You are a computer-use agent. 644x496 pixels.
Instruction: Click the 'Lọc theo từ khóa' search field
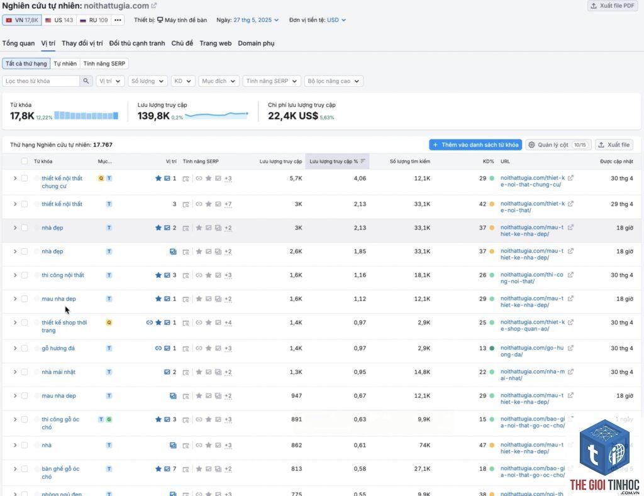41,81
